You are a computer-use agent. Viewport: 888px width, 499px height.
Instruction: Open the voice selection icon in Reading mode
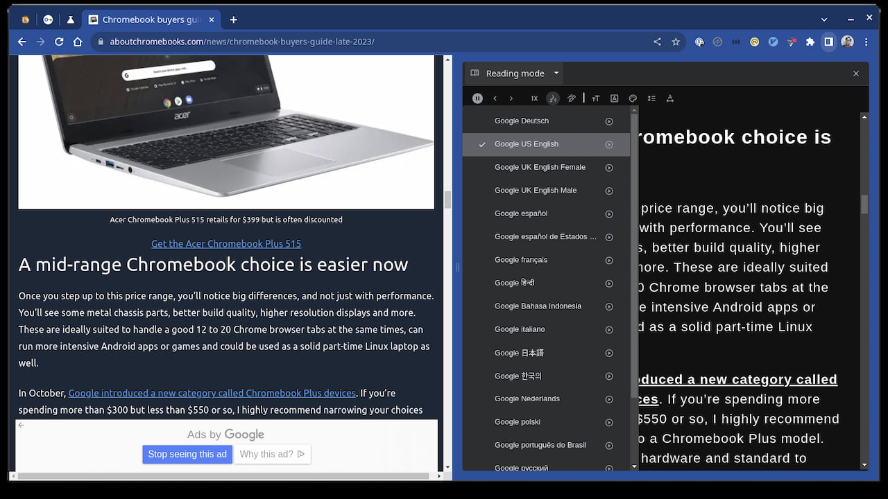pyautogui.click(x=553, y=98)
